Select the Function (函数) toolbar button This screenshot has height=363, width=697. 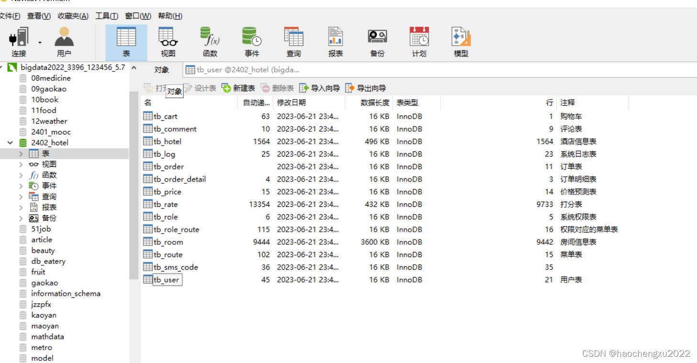click(210, 42)
